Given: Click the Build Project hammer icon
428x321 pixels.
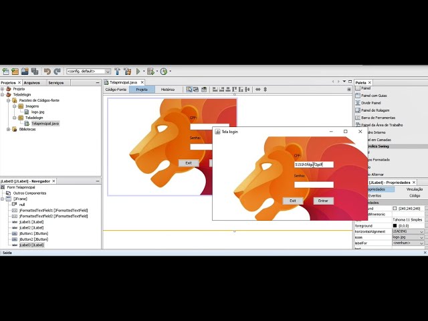Looking at the screenshot, I should pyautogui.click(x=118, y=72).
